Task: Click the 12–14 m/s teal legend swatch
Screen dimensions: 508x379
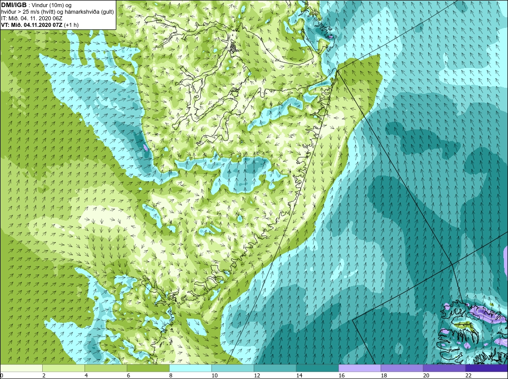Action: 275,368
